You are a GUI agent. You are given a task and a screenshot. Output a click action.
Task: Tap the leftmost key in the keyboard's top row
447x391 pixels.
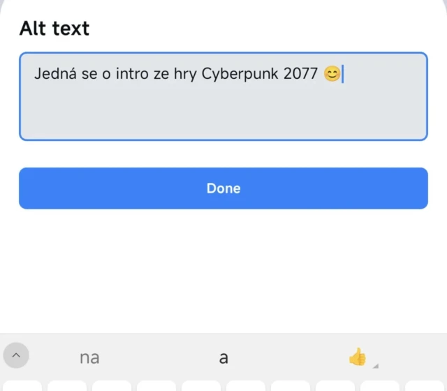(x=21, y=385)
